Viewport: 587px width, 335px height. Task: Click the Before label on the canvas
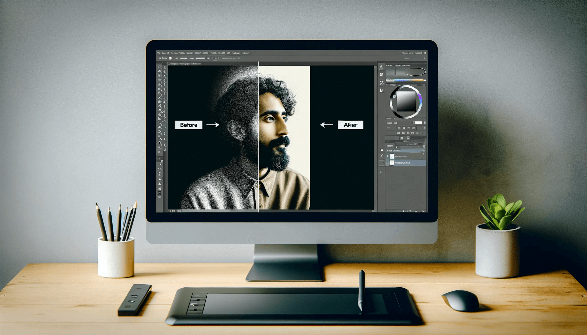click(x=189, y=125)
